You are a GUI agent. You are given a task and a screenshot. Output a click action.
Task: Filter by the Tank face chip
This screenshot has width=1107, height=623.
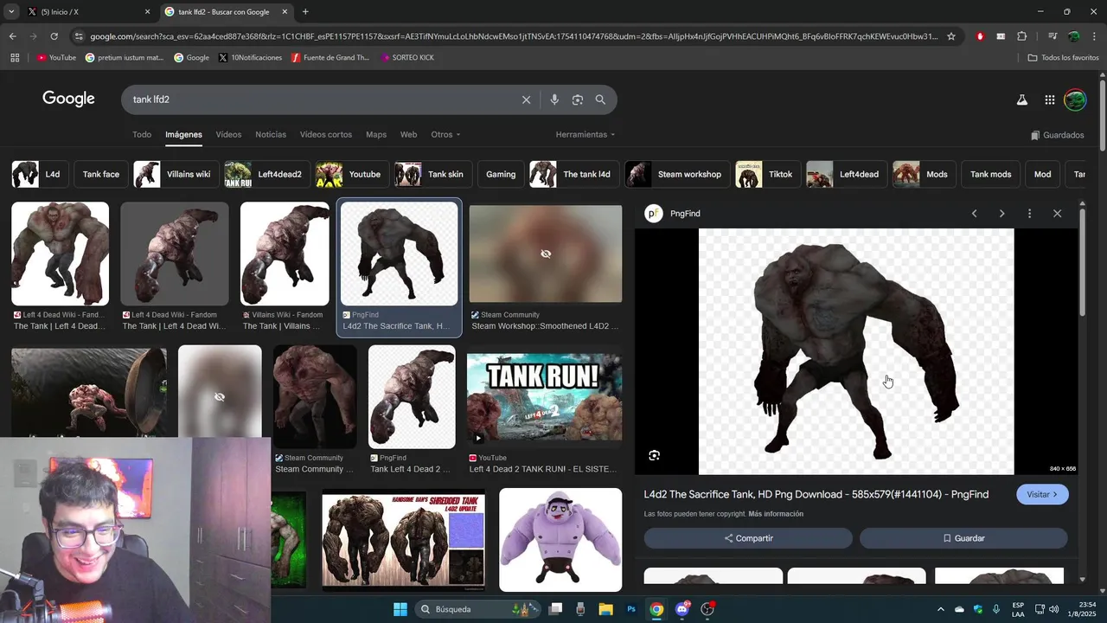[101, 174]
